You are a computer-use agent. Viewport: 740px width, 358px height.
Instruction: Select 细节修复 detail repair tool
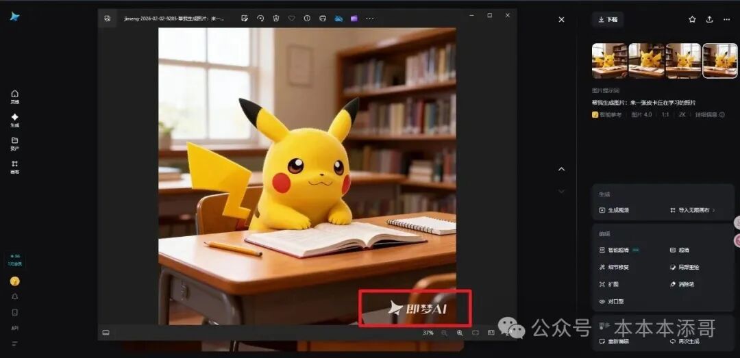pos(614,267)
